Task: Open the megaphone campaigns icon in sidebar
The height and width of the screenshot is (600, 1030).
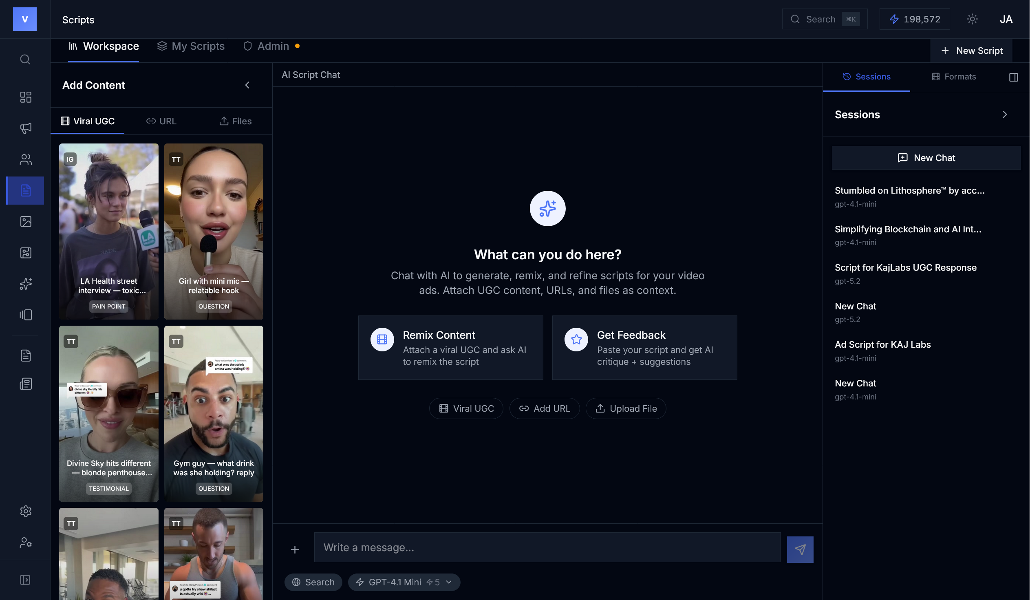Action: tap(25, 128)
